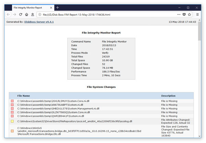The height and width of the screenshot is (143, 206).
Task: Select path 26XLRLSMUY\System.Core.ni.dll
Action: (x=53, y=101)
